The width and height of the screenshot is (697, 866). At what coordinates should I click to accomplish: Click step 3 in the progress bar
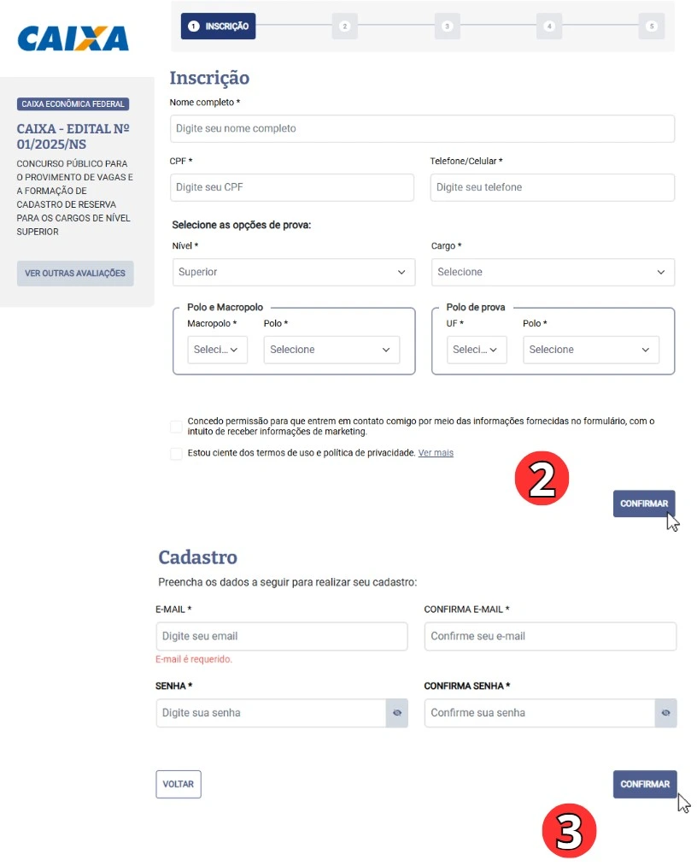coord(447,26)
